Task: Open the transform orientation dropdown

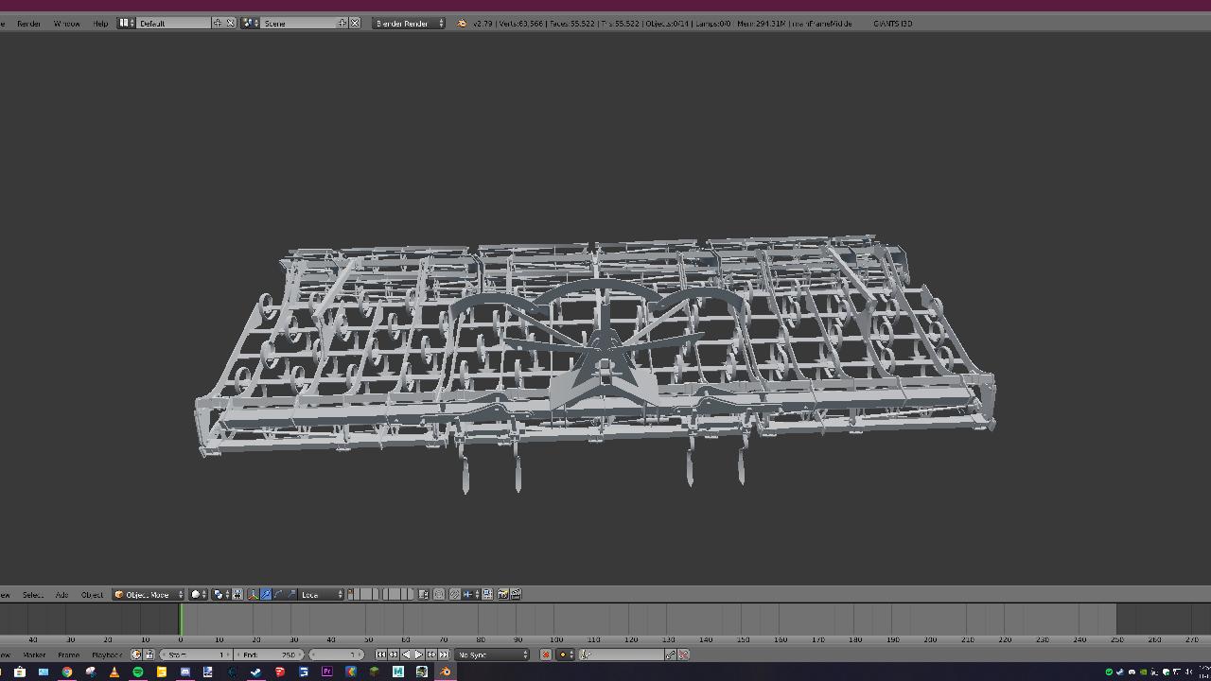Action: pos(322,594)
